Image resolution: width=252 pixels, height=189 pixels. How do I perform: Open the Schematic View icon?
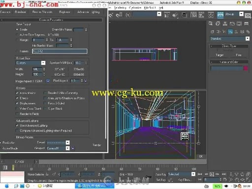[201, 15]
